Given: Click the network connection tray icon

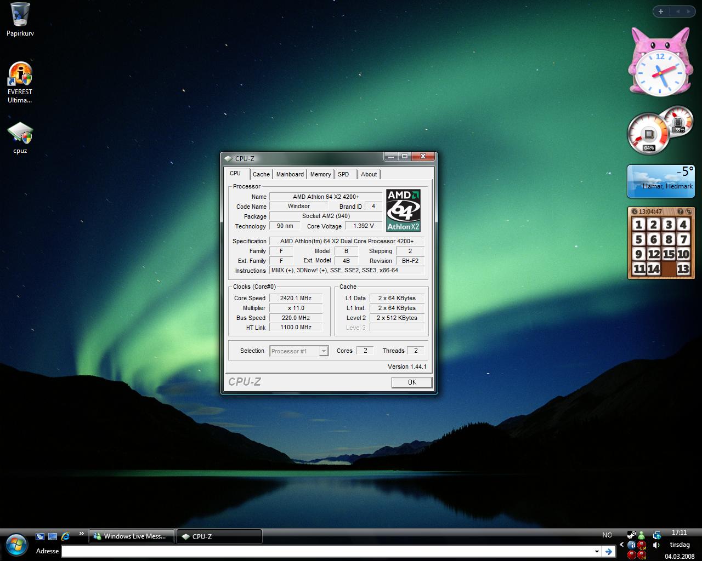Looking at the screenshot, I should click(x=656, y=535).
